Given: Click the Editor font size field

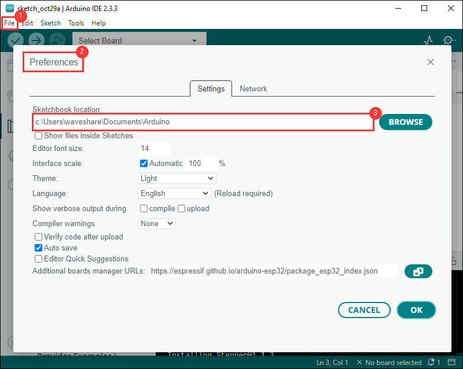Looking at the screenshot, I should 154,149.
